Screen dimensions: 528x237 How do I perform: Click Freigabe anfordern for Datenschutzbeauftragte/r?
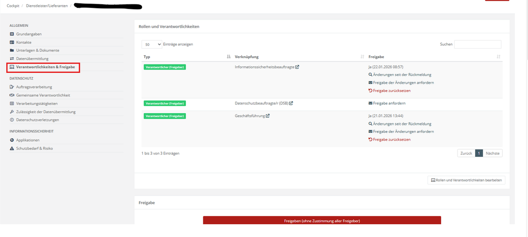click(x=387, y=103)
